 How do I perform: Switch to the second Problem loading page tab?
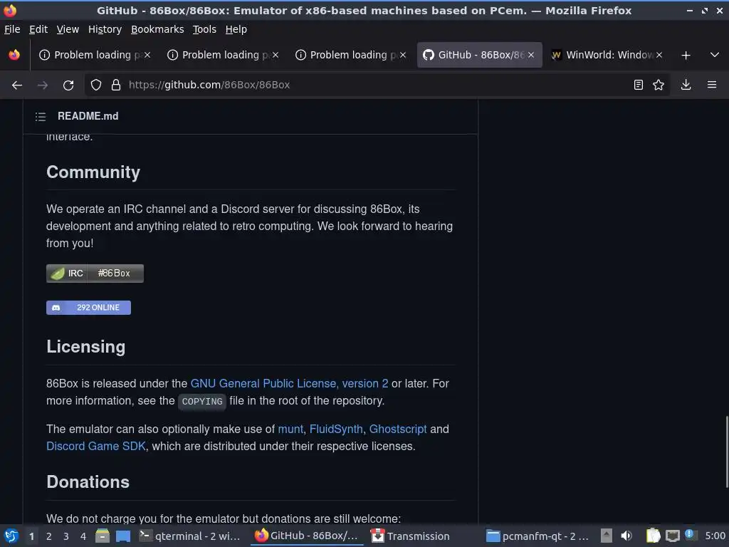tap(223, 55)
